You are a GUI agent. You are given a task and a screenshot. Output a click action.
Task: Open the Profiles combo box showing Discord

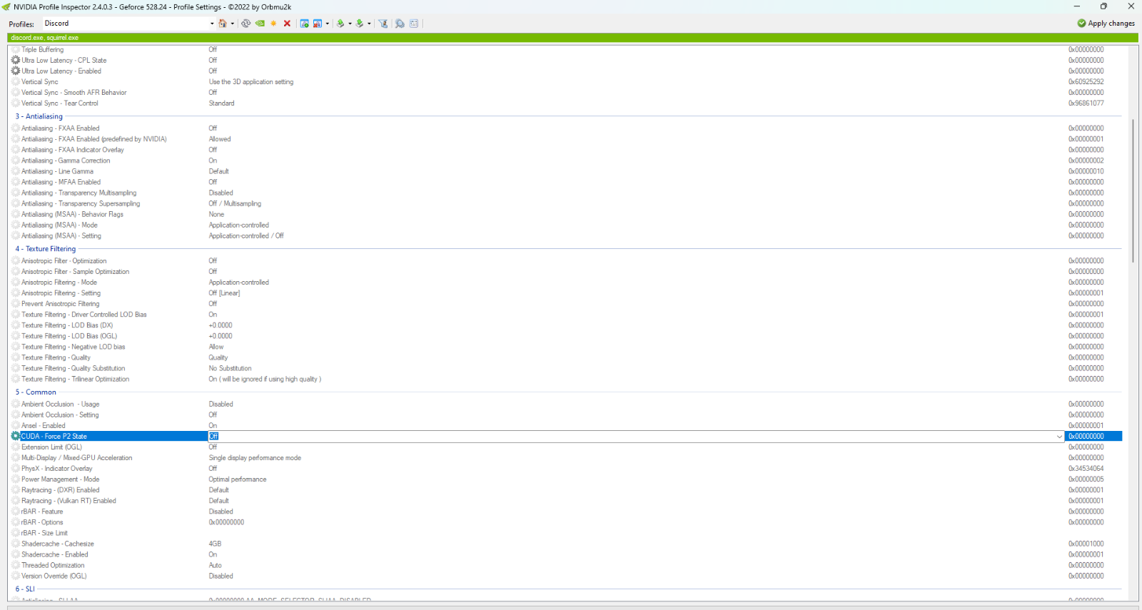click(x=128, y=24)
